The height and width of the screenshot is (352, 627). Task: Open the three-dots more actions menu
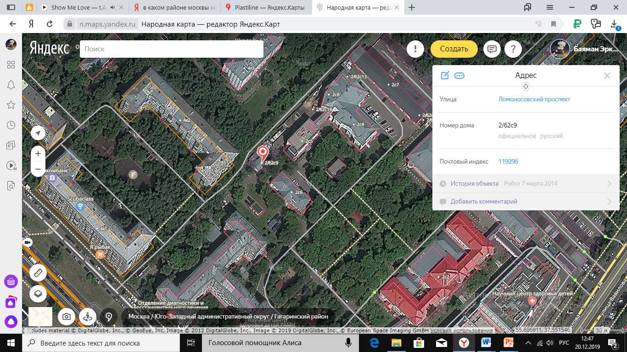click(459, 76)
